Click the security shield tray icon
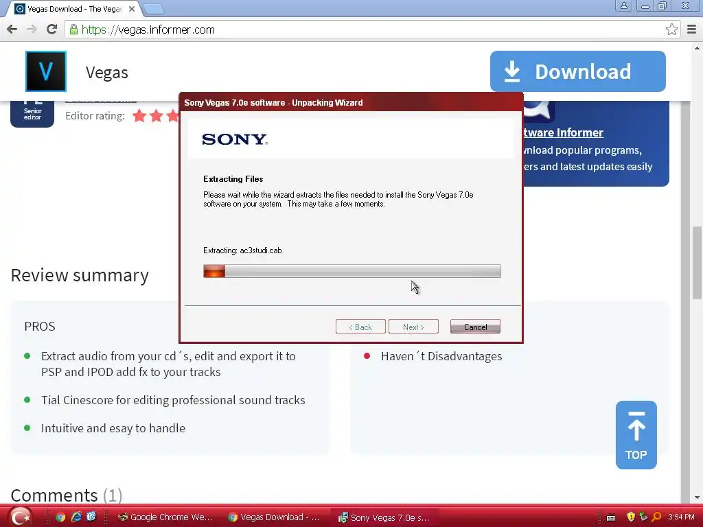 [x=631, y=517]
